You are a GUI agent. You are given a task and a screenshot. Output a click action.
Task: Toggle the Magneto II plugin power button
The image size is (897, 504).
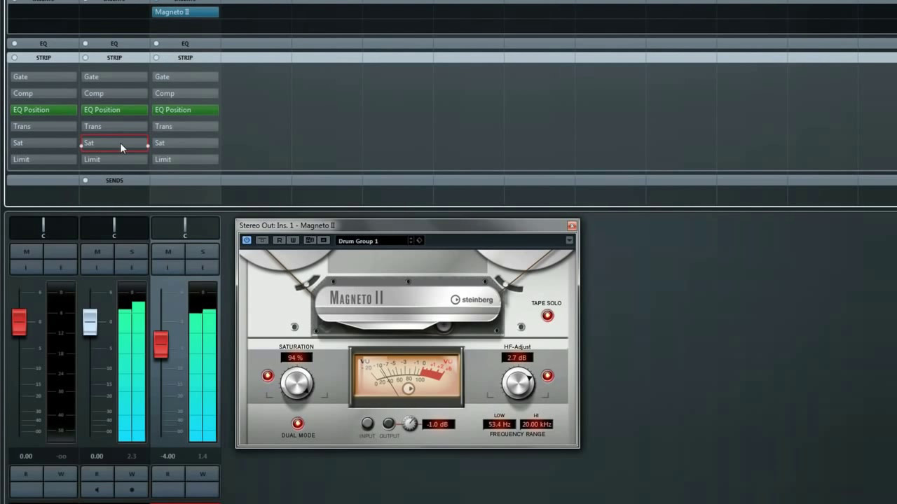(247, 240)
